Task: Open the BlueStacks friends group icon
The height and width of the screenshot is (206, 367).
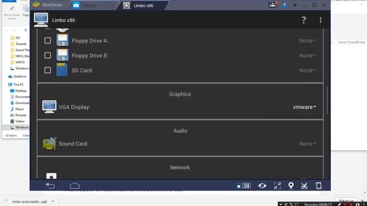Action: click(x=272, y=5)
